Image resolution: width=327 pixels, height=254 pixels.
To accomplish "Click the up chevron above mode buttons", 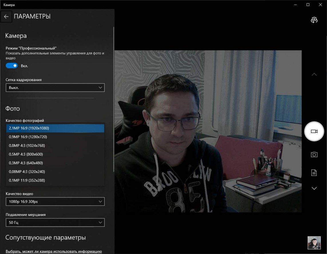I will click(x=314, y=74).
